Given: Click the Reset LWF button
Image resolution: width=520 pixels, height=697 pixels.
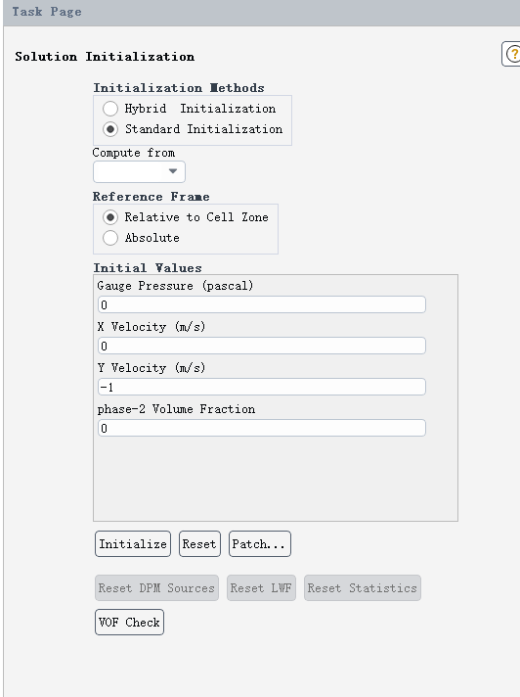Looking at the screenshot, I should click(x=261, y=588).
